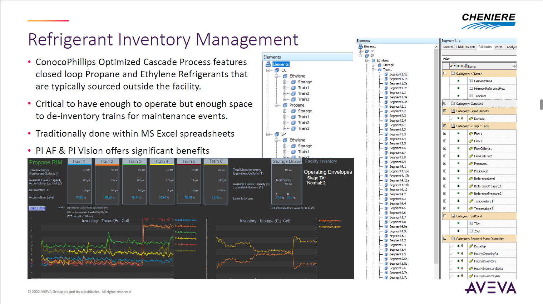Click the Name column header
The height and width of the screenshot is (304, 543).
point(492,66)
